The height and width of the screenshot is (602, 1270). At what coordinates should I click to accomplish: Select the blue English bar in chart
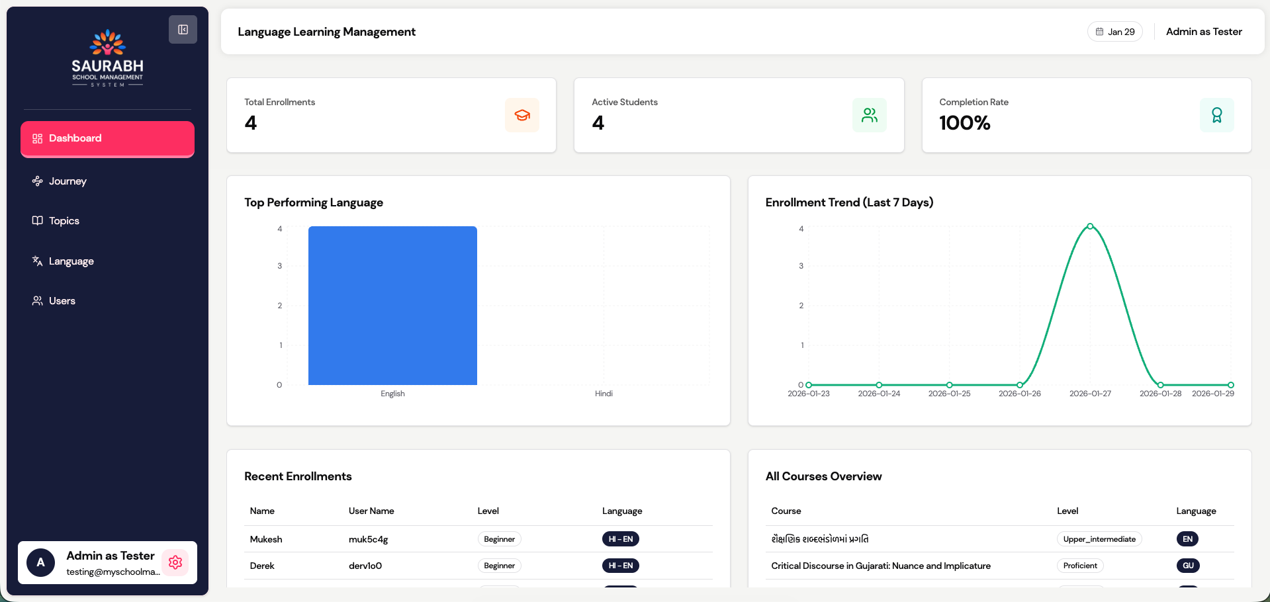[392, 306]
